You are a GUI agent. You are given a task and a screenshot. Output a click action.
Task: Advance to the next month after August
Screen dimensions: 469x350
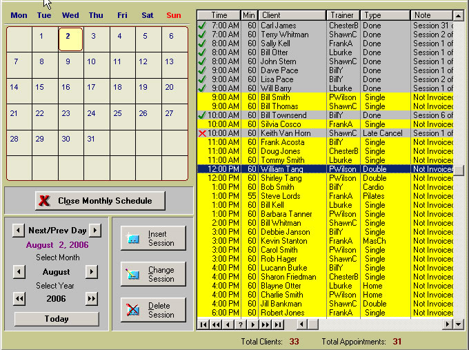(x=91, y=272)
